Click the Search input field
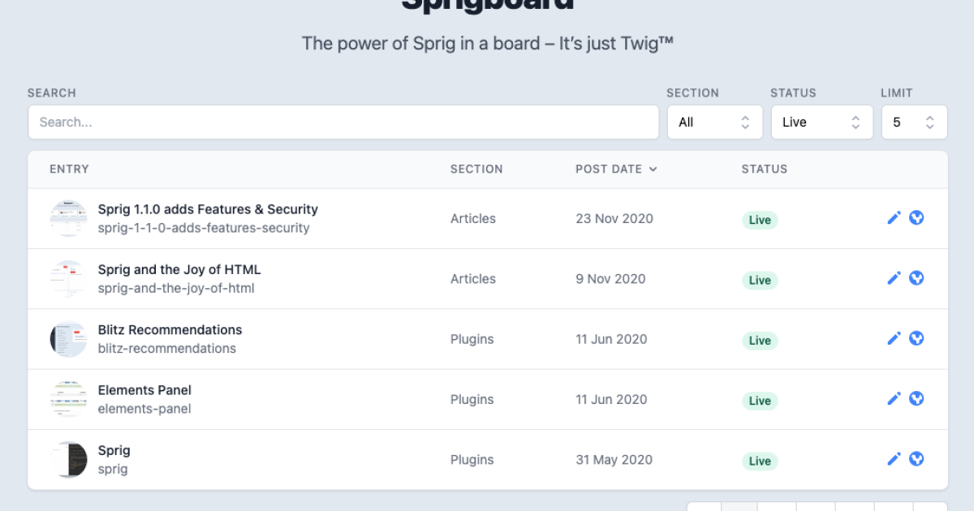 343,122
